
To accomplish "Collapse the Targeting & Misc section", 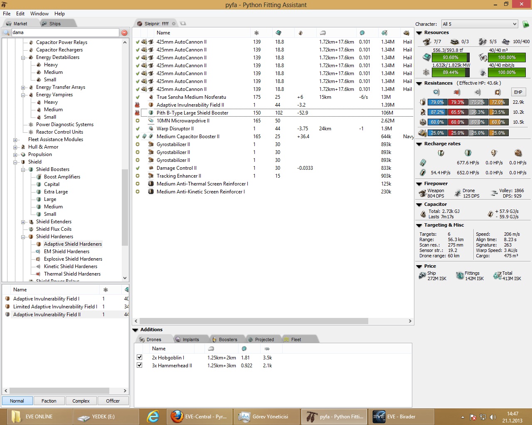I will click(419, 225).
